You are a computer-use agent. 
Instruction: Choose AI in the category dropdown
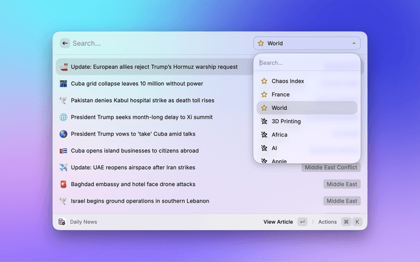coord(275,148)
